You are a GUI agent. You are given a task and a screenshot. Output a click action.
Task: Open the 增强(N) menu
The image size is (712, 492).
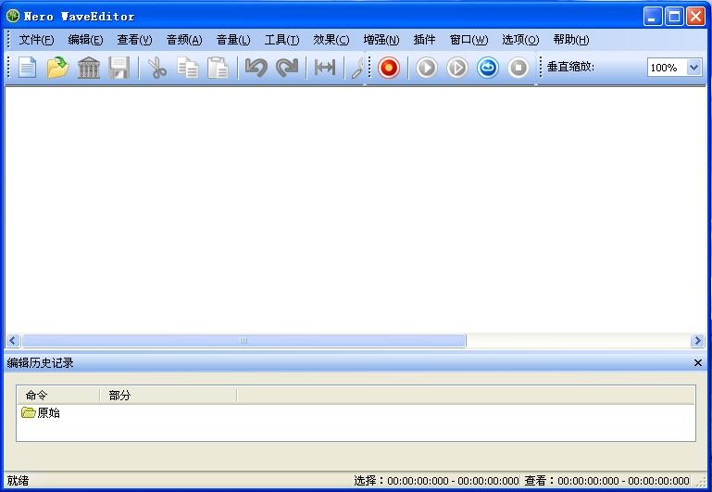(381, 40)
